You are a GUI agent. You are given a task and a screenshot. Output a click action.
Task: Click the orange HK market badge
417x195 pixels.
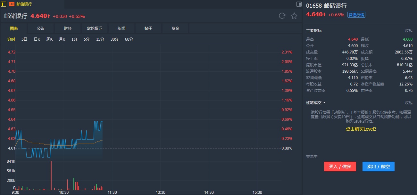(12, 4)
